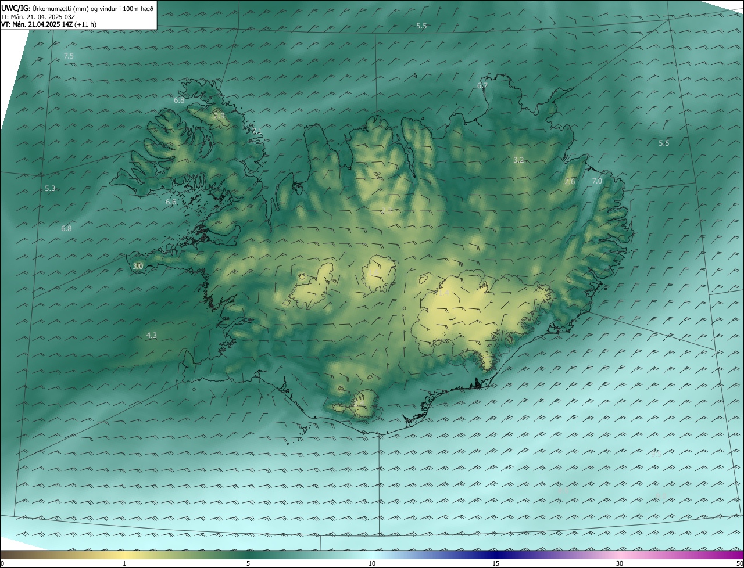Click the 6.7 value on the map
This screenshot has height=568, width=744.
pos(482,85)
